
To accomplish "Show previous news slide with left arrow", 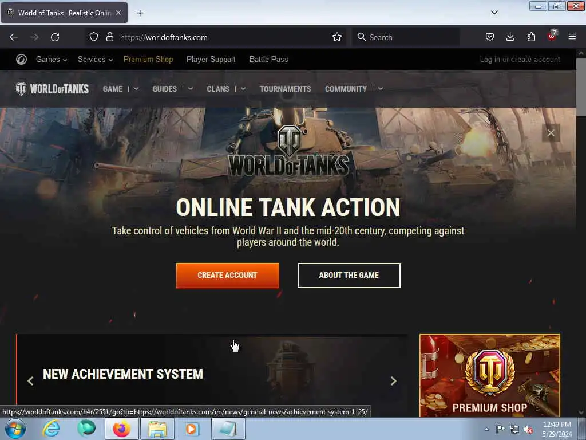I will coord(31,381).
